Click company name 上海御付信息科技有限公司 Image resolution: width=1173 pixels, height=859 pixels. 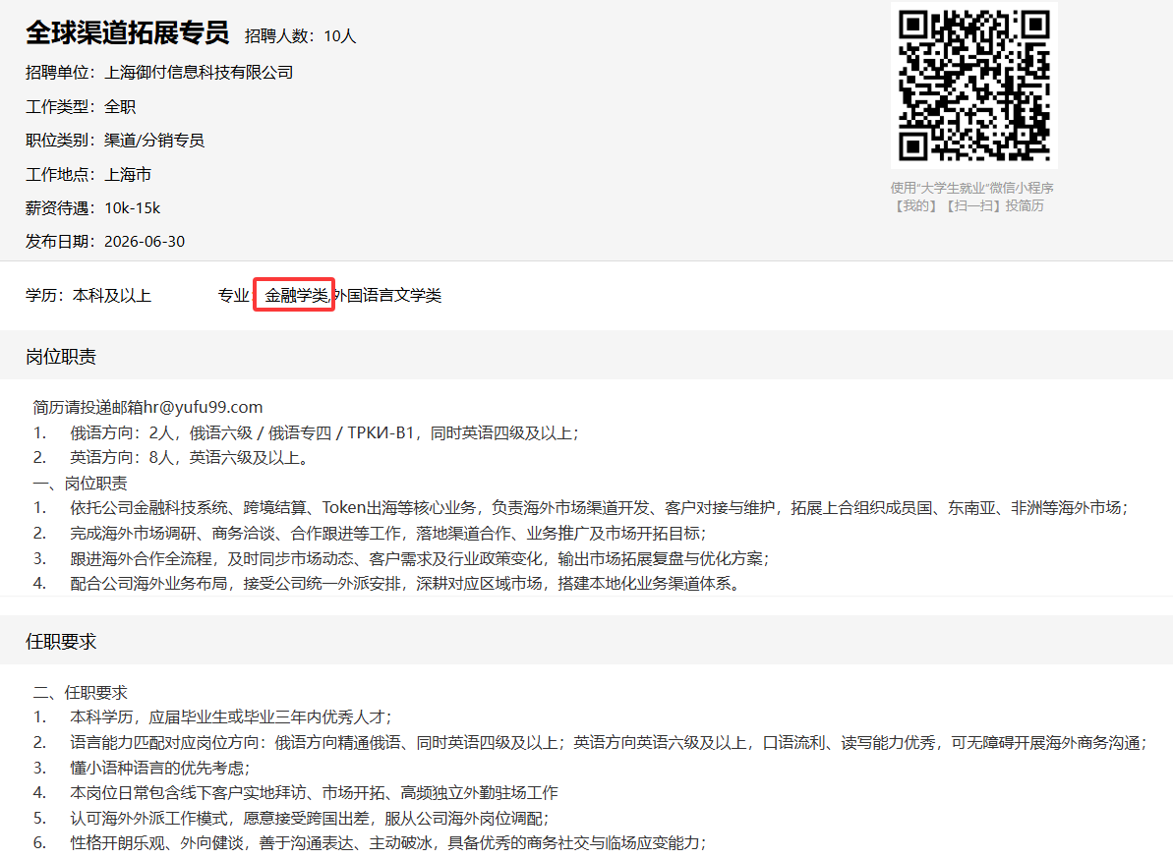pyautogui.click(x=199, y=73)
